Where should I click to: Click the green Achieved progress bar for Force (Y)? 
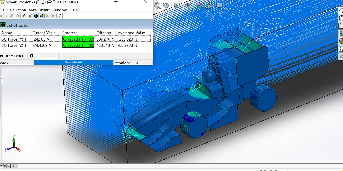(x=78, y=39)
